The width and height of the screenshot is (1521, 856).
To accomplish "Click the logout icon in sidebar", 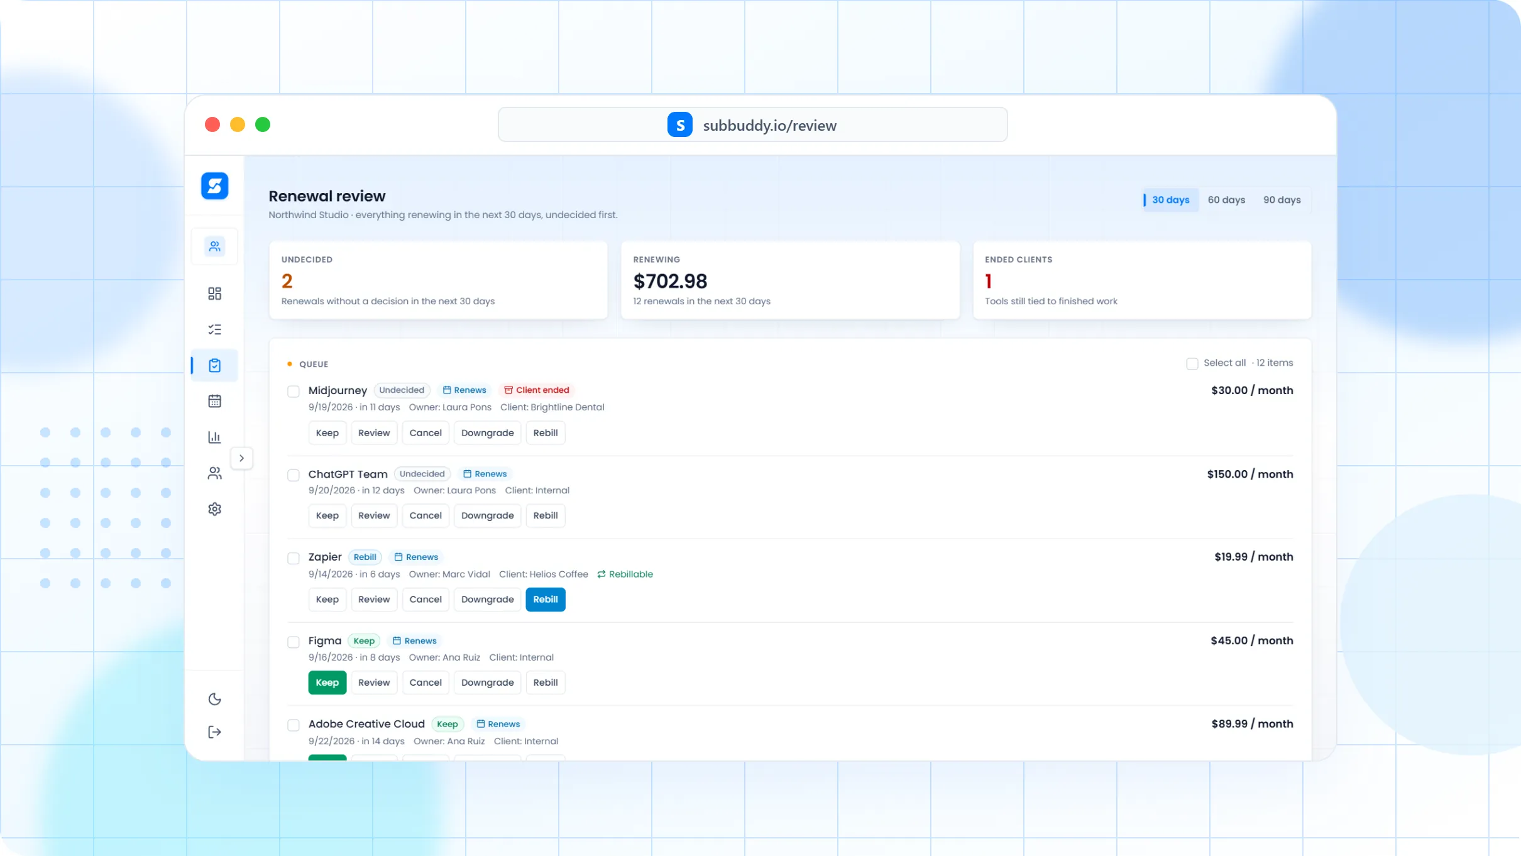I will [x=214, y=732].
